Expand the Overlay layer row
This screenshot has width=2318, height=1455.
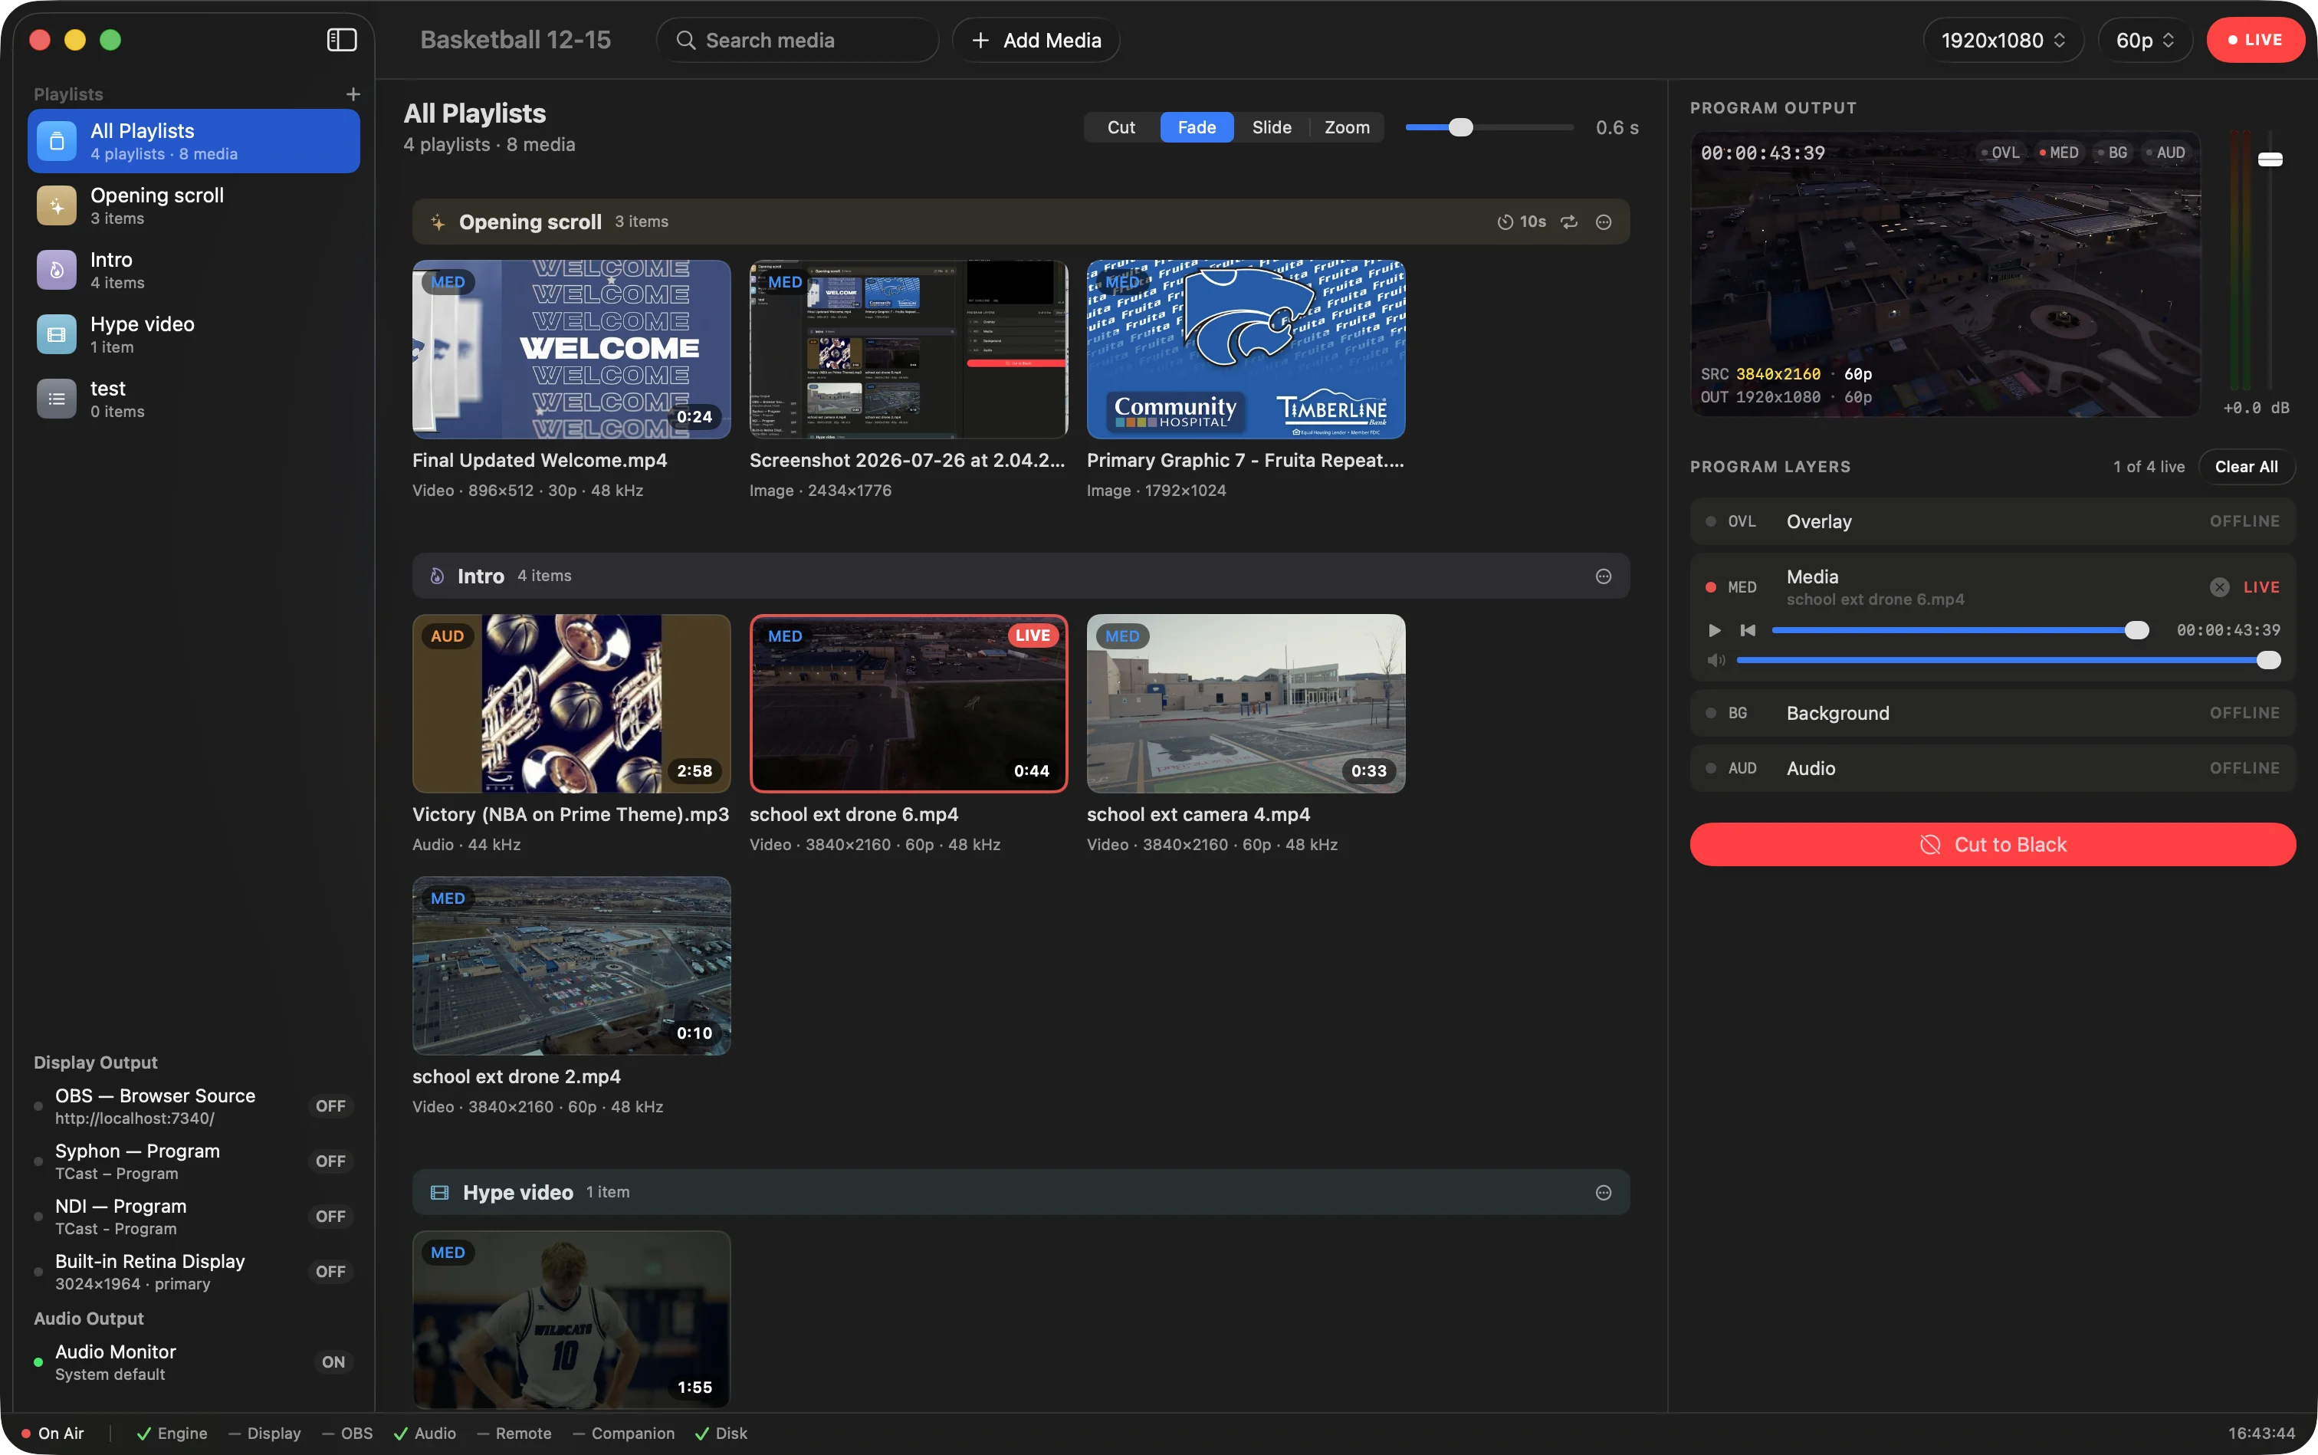point(1991,521)
